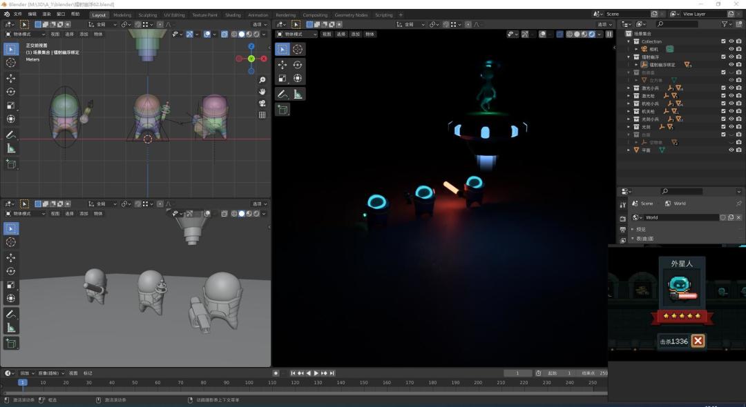Click the green Y axis gizmo
This screenshot has width=746, height=407.
click(251, 59)
